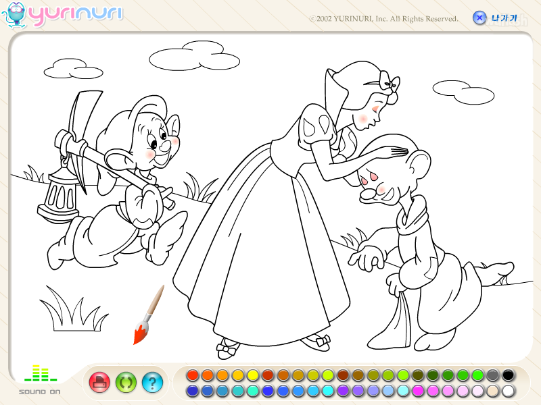The width and height of the screenshot is (541, 405).
Task: Toggle the Sound On equalizer control
Action: coord(40,379)
